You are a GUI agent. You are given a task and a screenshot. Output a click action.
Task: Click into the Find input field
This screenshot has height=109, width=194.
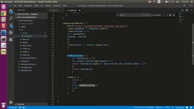(x=131, y=15)
